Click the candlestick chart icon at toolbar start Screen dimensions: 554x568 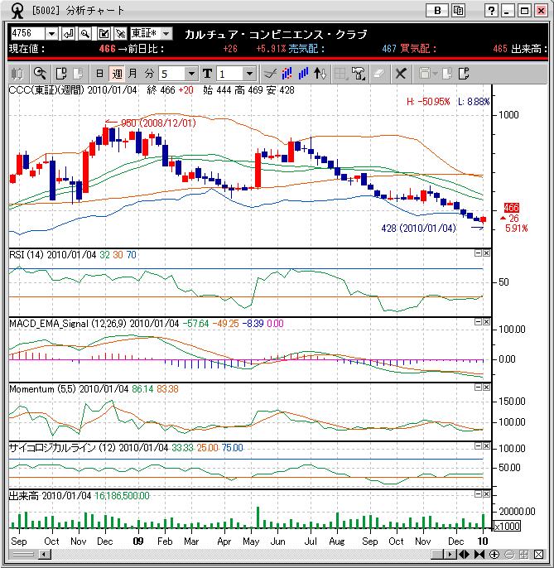(17, 74)
